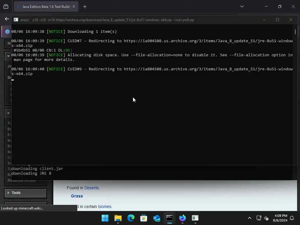Open the biomes wiki link
Viewport: 300px width, 225px height.
[x=105, y=207]
